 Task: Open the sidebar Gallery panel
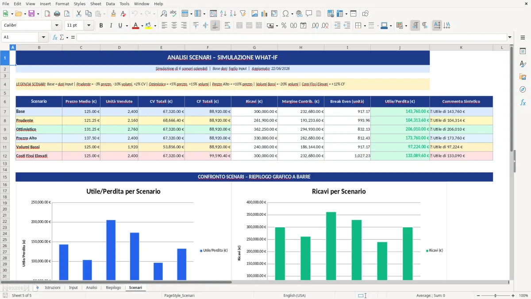(x=523, y=77)
